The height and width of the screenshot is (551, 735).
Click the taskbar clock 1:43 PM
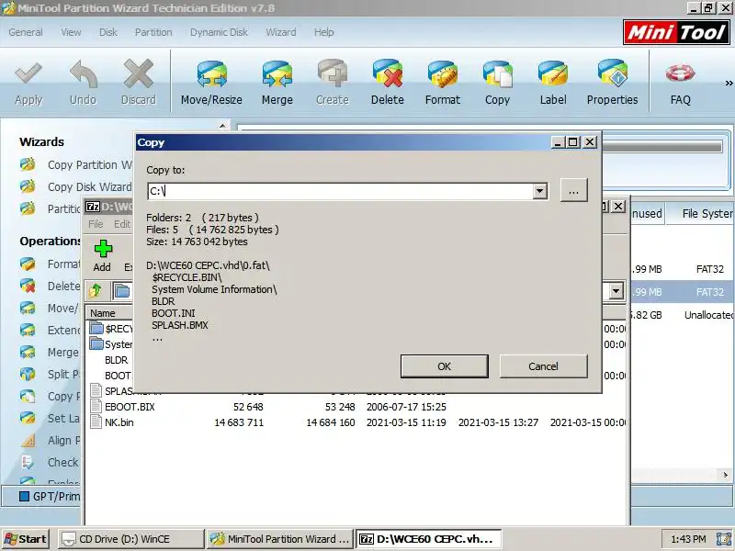click(687, 539)
